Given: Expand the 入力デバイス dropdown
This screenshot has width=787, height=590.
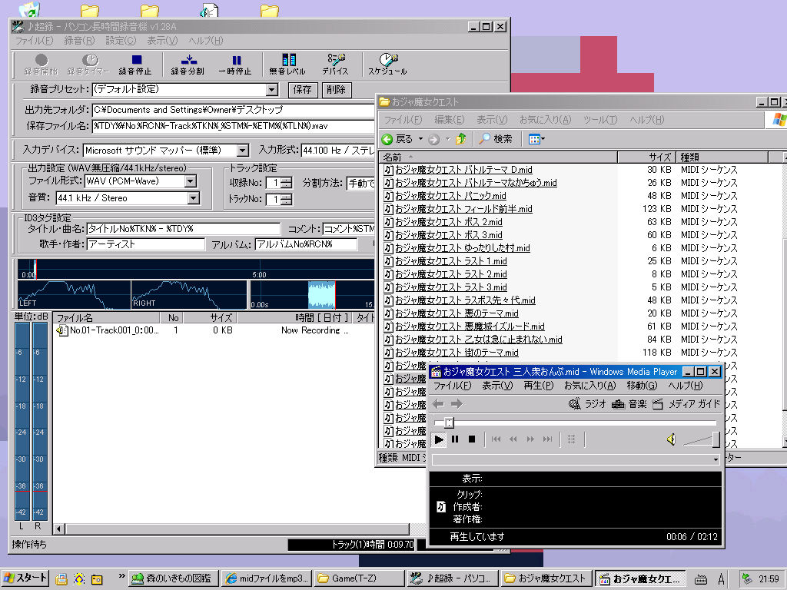Looking at the screenshot, I should click(x=242, y=150).
